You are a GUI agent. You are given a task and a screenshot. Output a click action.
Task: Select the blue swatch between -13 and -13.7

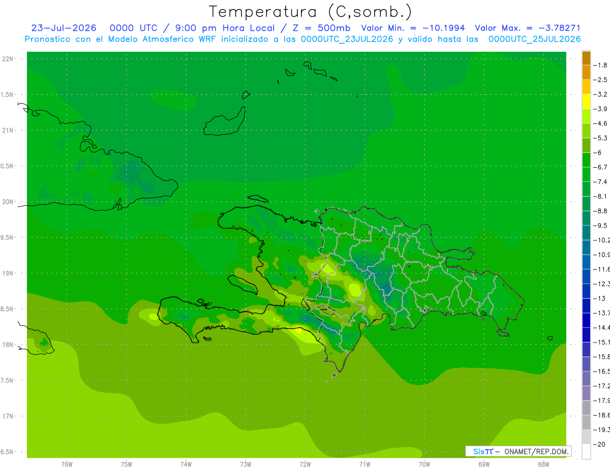[586, 305]
